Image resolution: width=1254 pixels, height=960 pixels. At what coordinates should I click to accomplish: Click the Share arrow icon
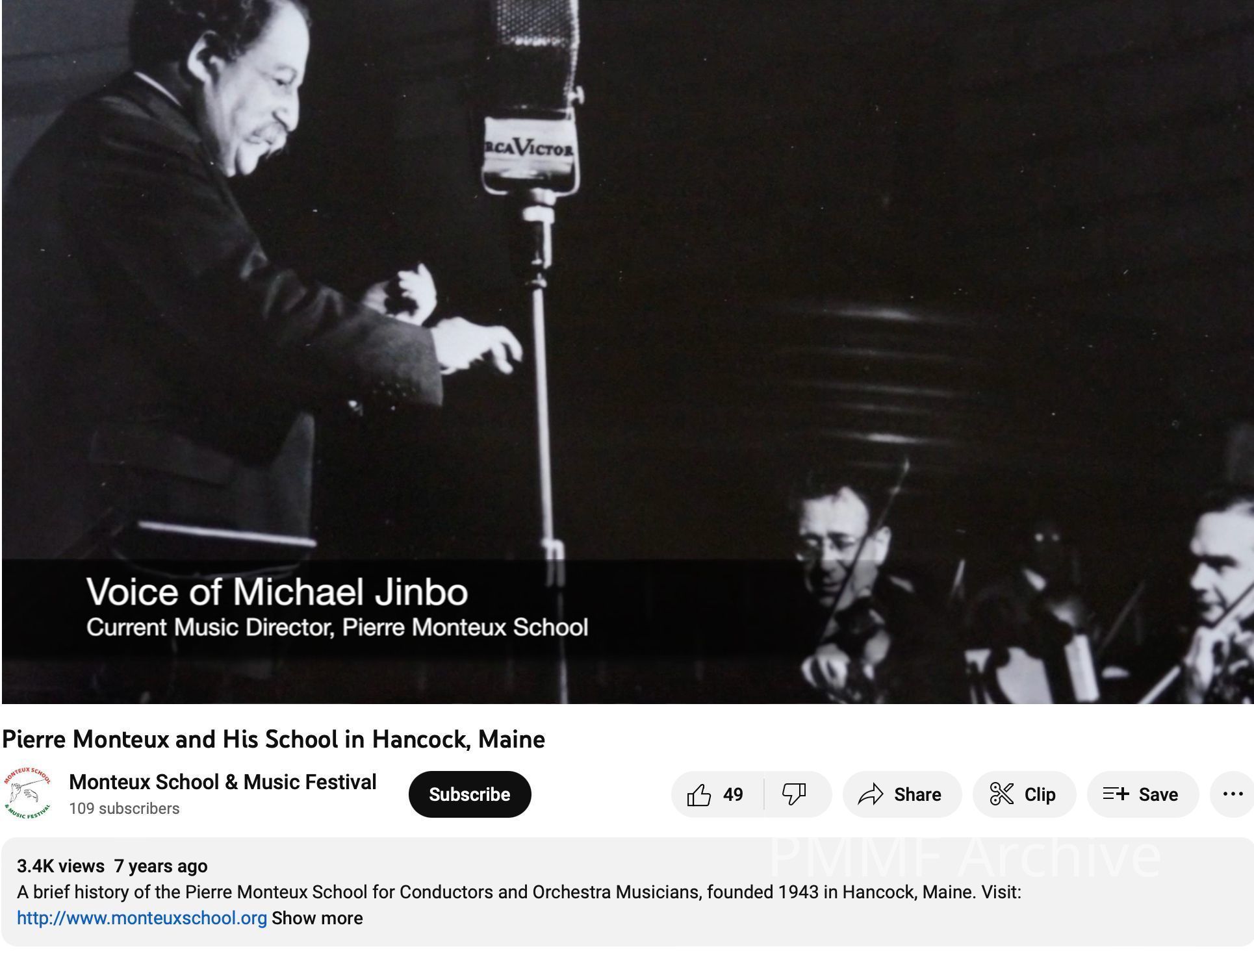[871, 794]
